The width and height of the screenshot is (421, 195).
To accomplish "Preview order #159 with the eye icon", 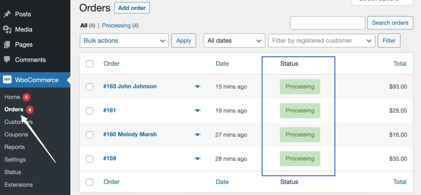I will (197, 158).
